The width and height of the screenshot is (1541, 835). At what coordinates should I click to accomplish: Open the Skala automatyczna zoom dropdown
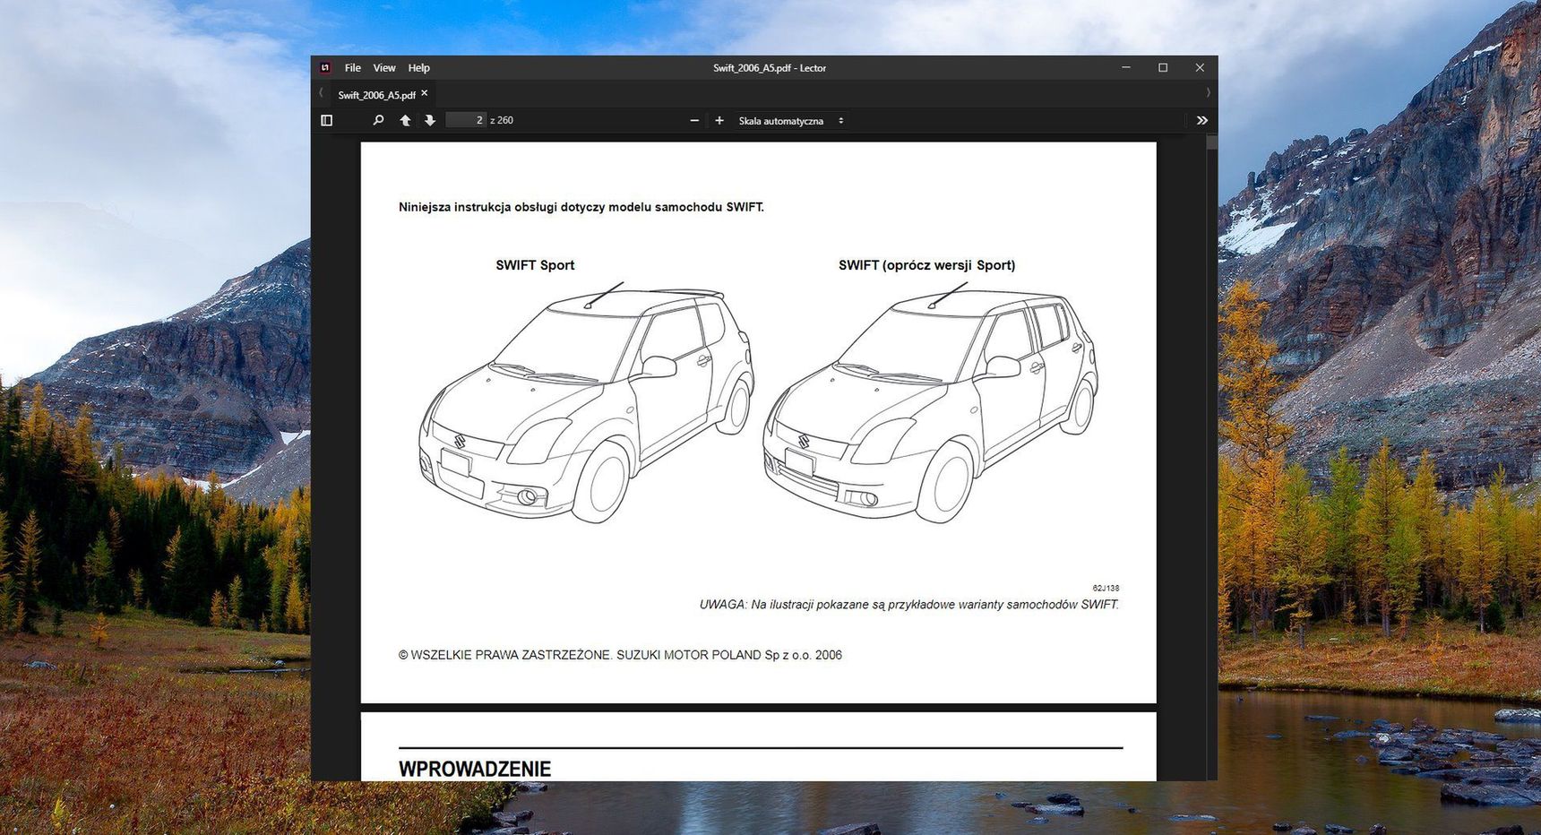coord(791,120)
